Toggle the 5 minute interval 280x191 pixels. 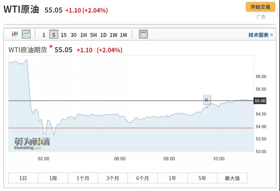(x=54, y=35)
